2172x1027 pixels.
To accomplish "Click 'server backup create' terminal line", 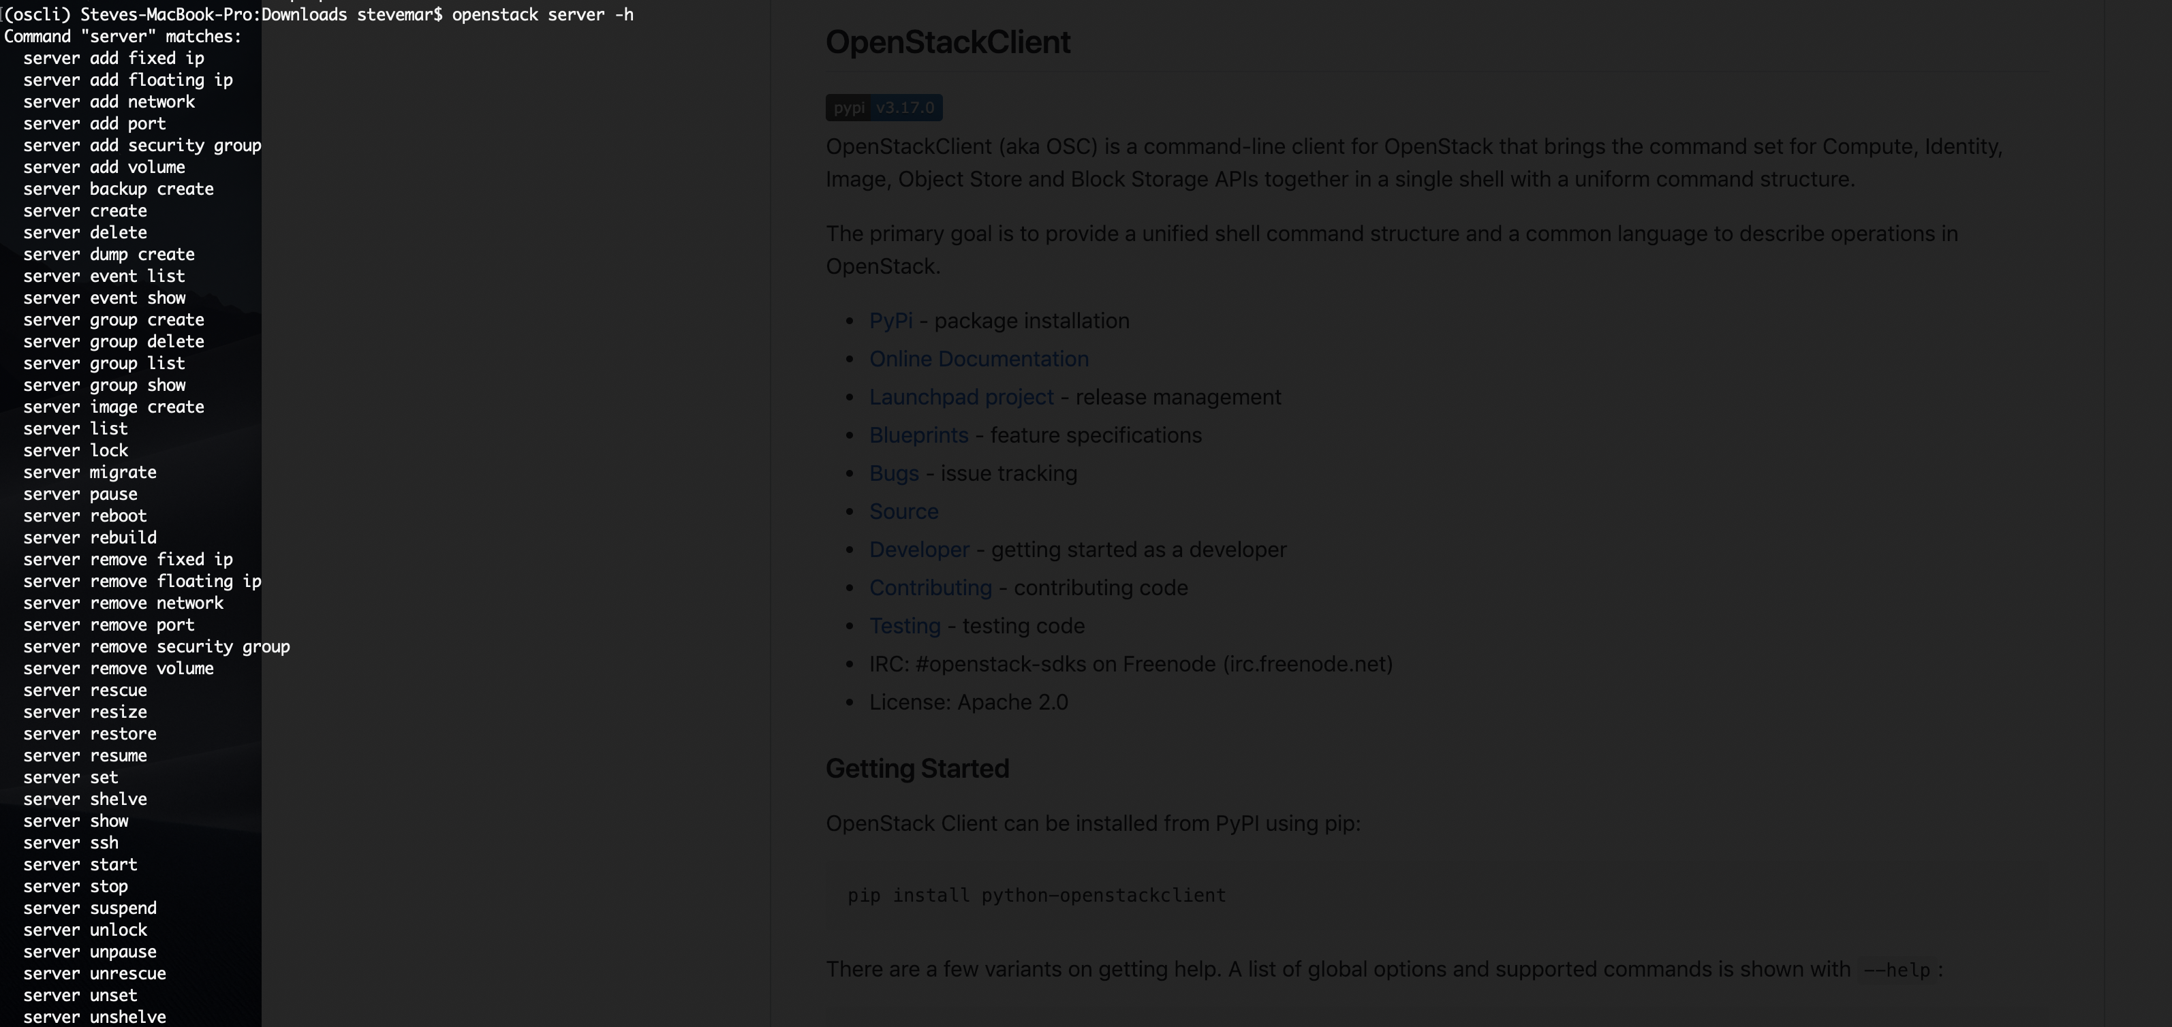I will pyautogui.click(x=119, y=189).
